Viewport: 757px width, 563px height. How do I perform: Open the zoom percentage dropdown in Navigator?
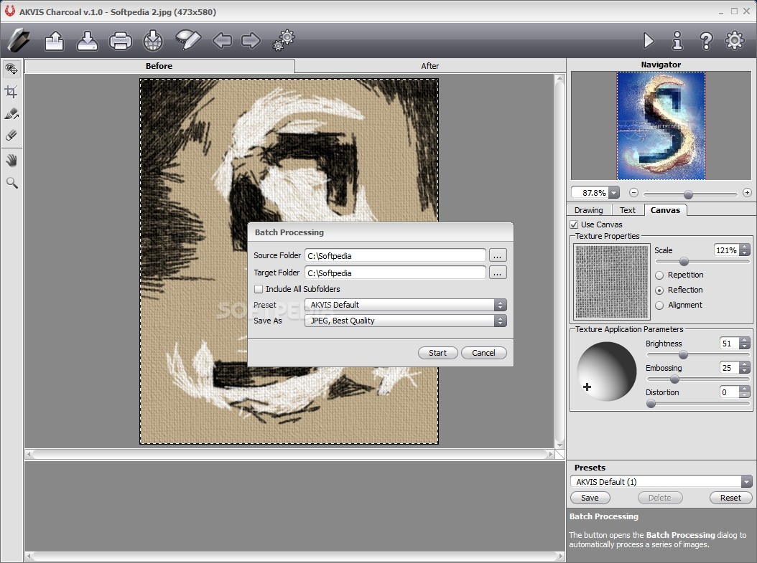613,193
